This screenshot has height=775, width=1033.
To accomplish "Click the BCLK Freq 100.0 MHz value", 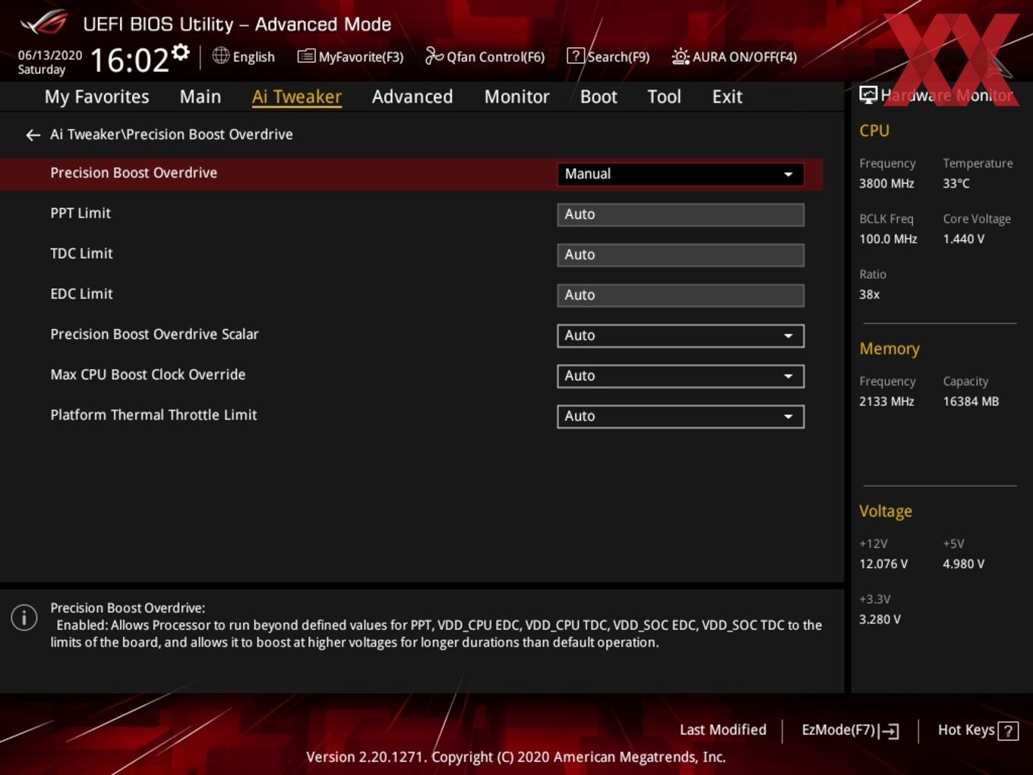I will pyautogui.click(x=888, y=239).
